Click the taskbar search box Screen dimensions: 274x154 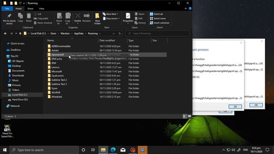pos(44,150)
